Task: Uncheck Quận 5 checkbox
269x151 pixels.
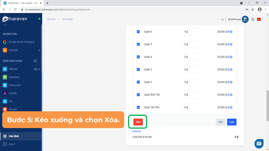Action: click(138, 44)
